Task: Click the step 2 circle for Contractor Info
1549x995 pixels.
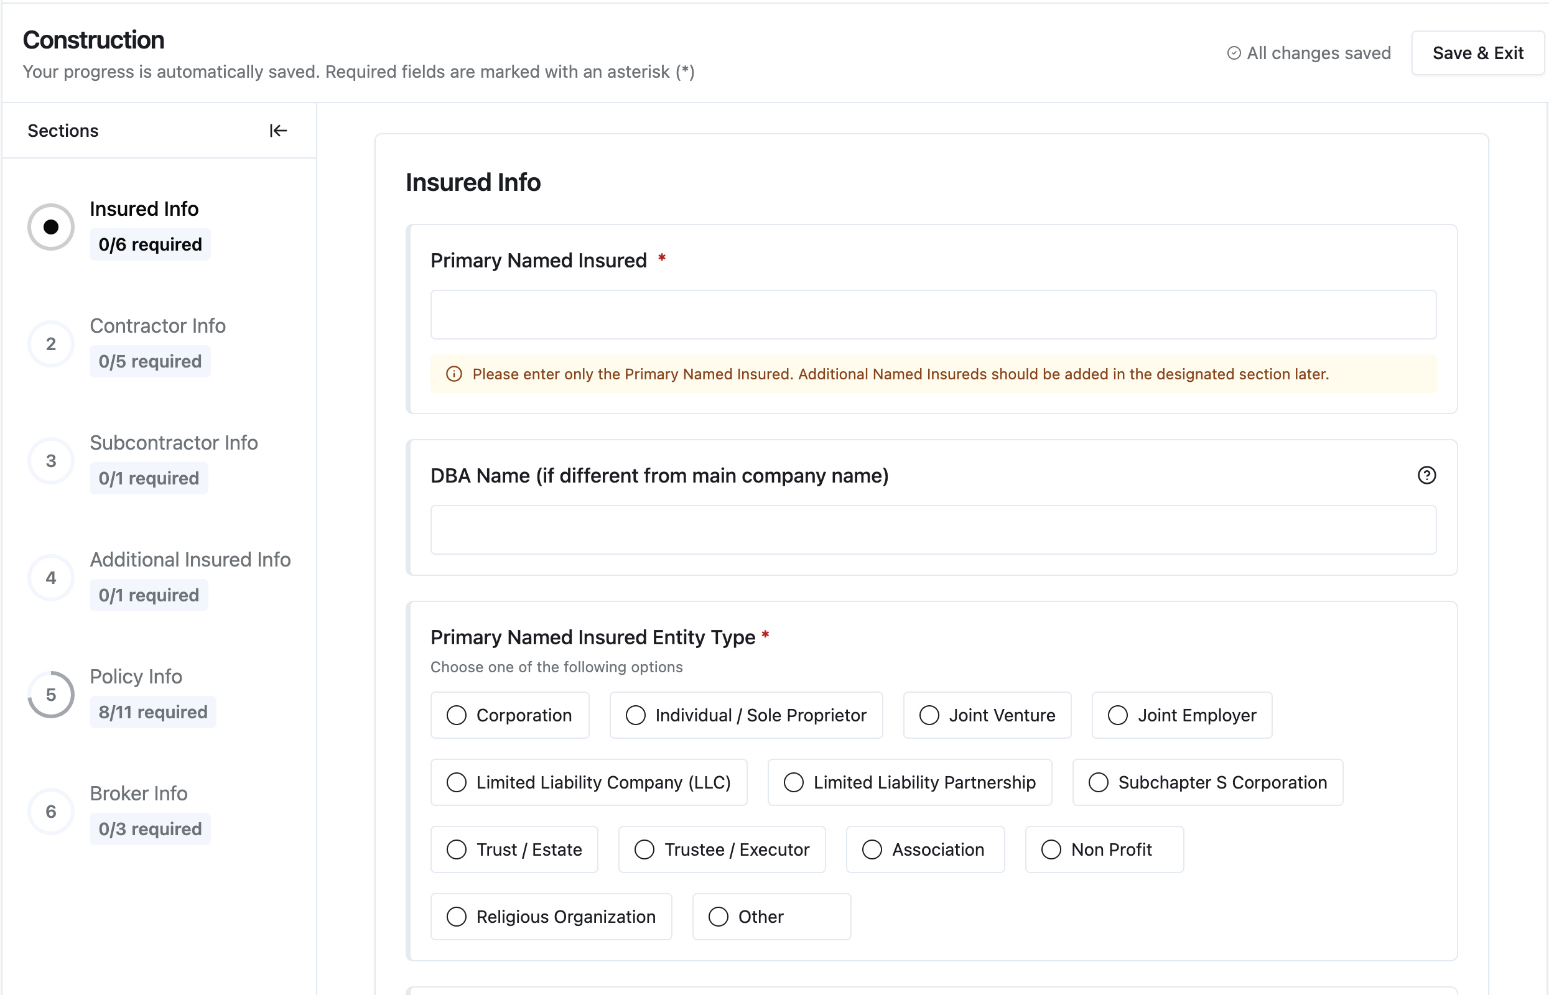Action: pyautogui.click(x=51, y=344)
